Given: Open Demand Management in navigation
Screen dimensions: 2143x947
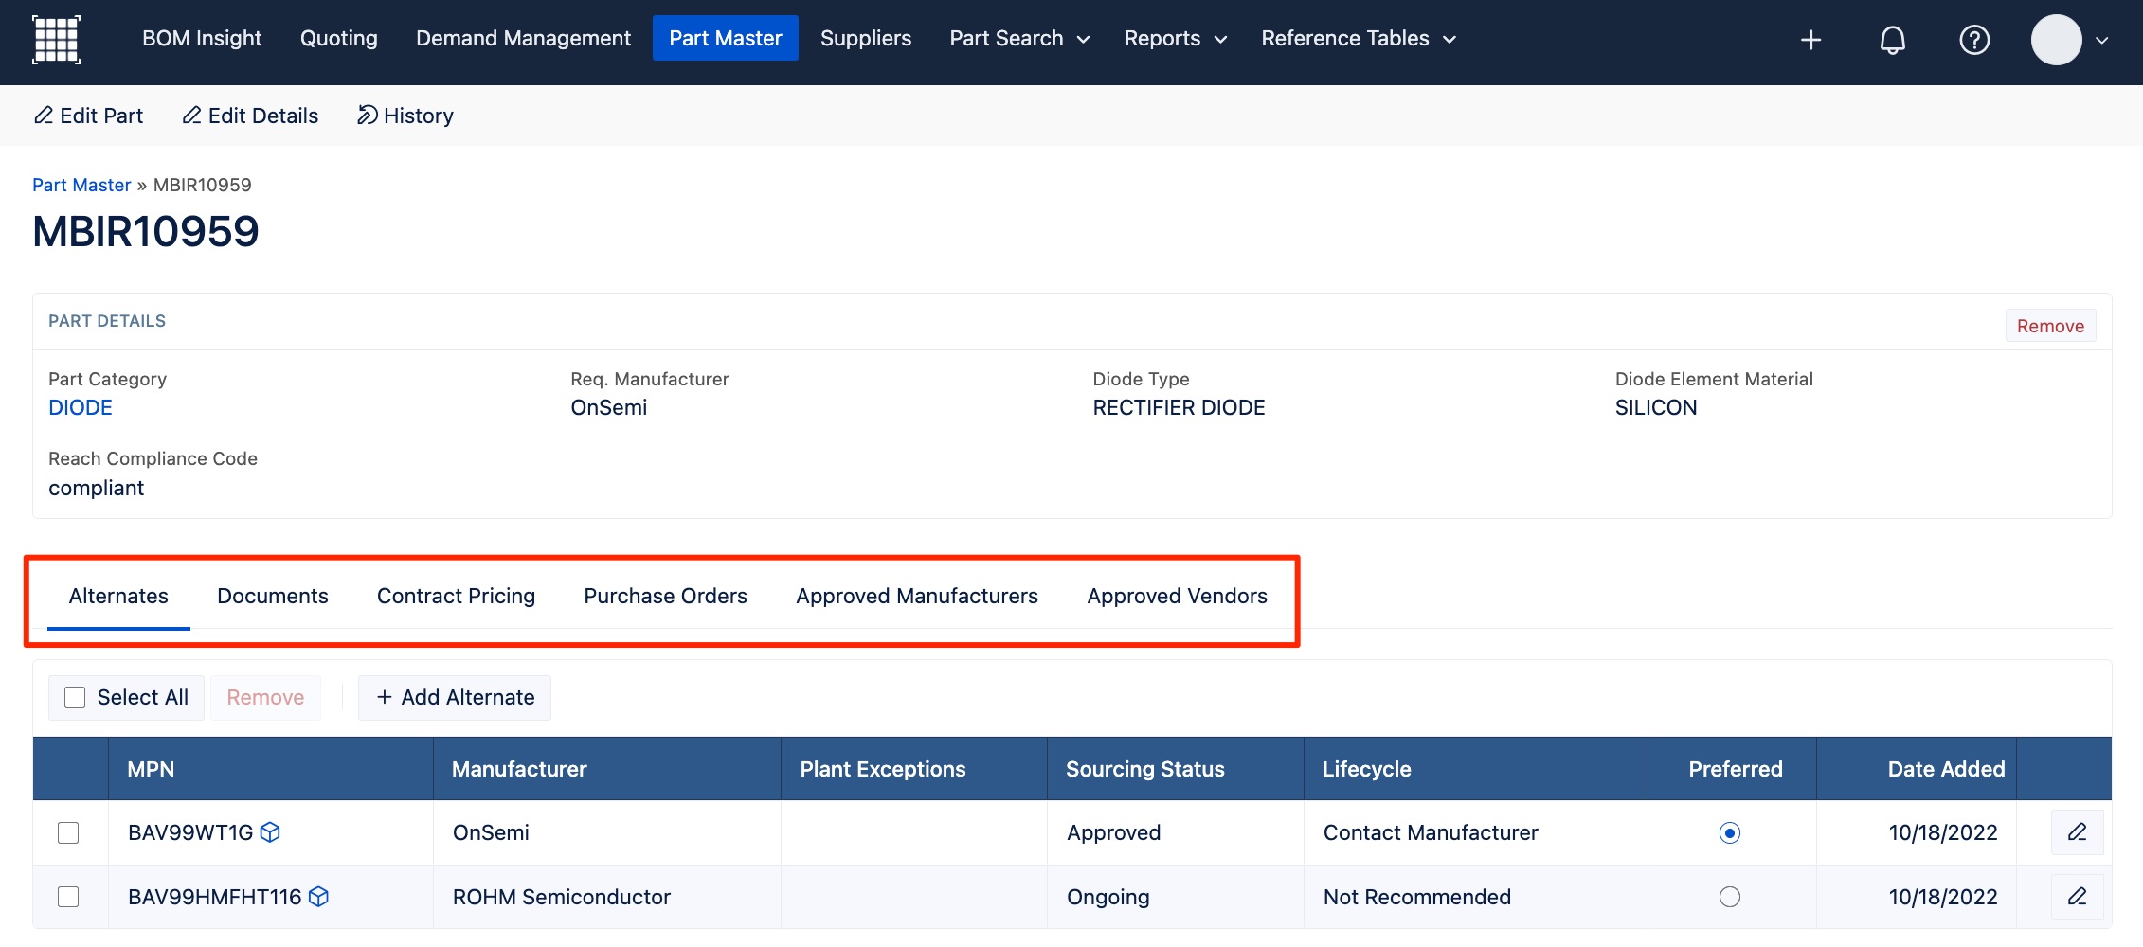Looking at the screenshot, I should (523, 39).
